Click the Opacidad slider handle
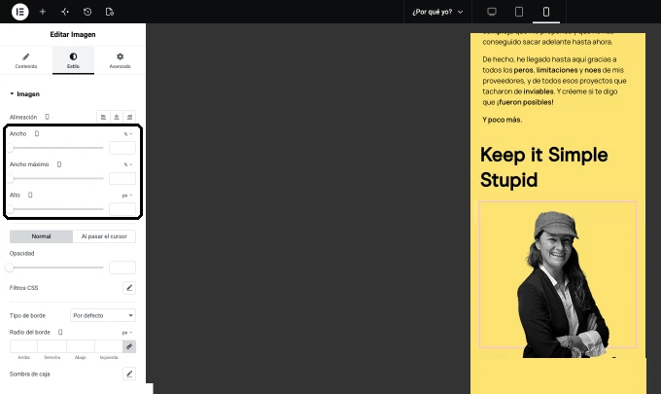The image size is (661, 394). pyautogui.click(x=10, y=267)
